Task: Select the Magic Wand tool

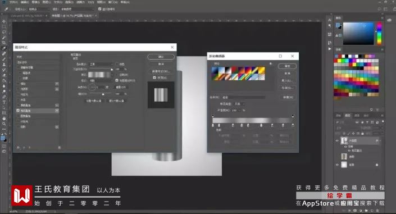Action: pyautogui.click(x=4, y=38)
